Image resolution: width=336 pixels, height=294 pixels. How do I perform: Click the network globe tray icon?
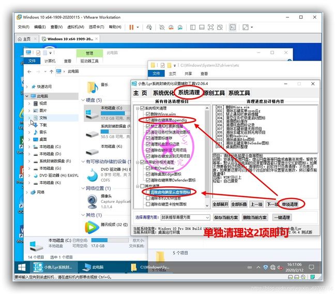click(x=272, y=267)
